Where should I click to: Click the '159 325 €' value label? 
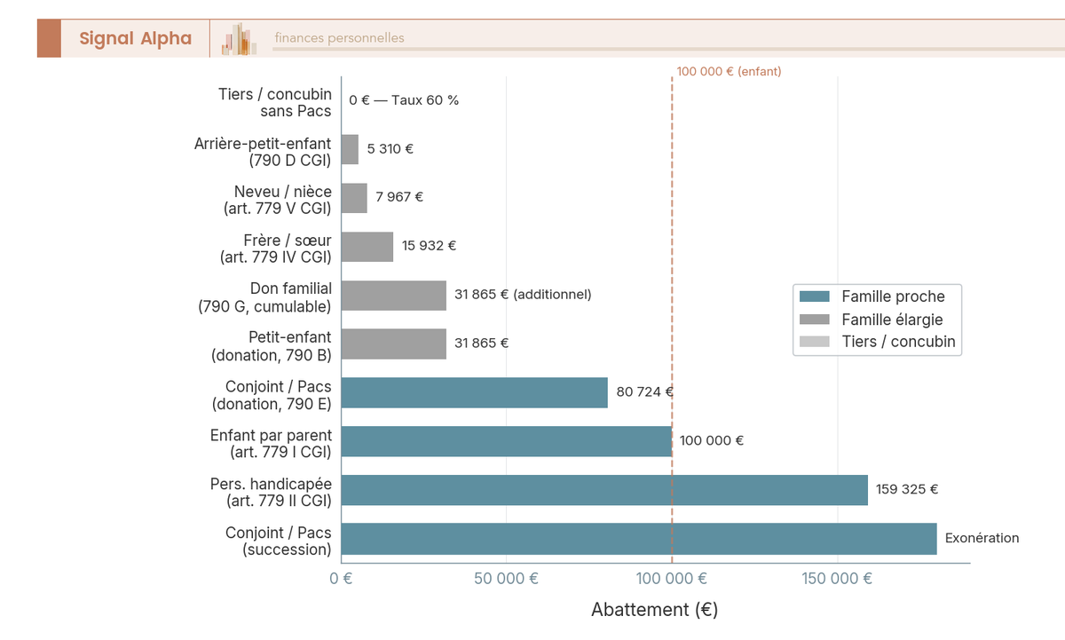[907, 489]
